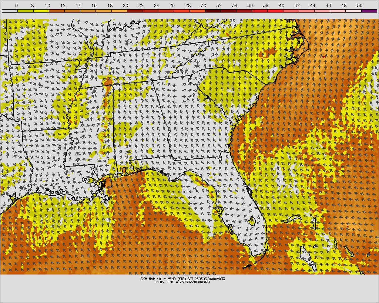The image size is (379, 303).
Task: Select the orange swatch between 12 and 14
Action: click(72, 11)
